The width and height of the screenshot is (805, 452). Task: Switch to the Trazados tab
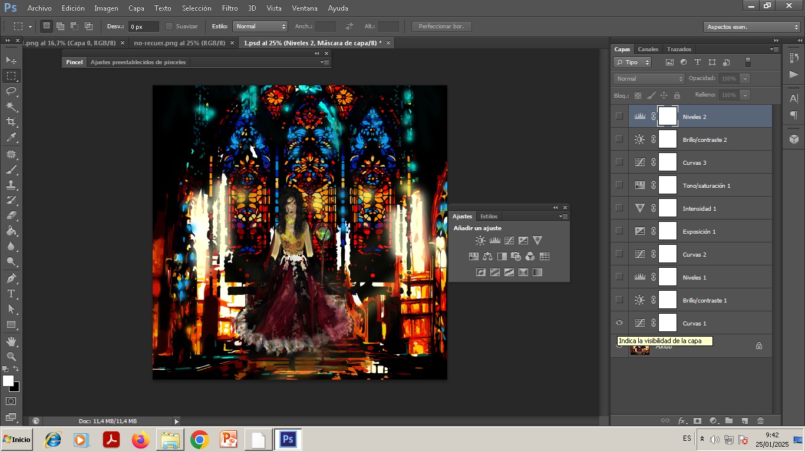point(679,49)
